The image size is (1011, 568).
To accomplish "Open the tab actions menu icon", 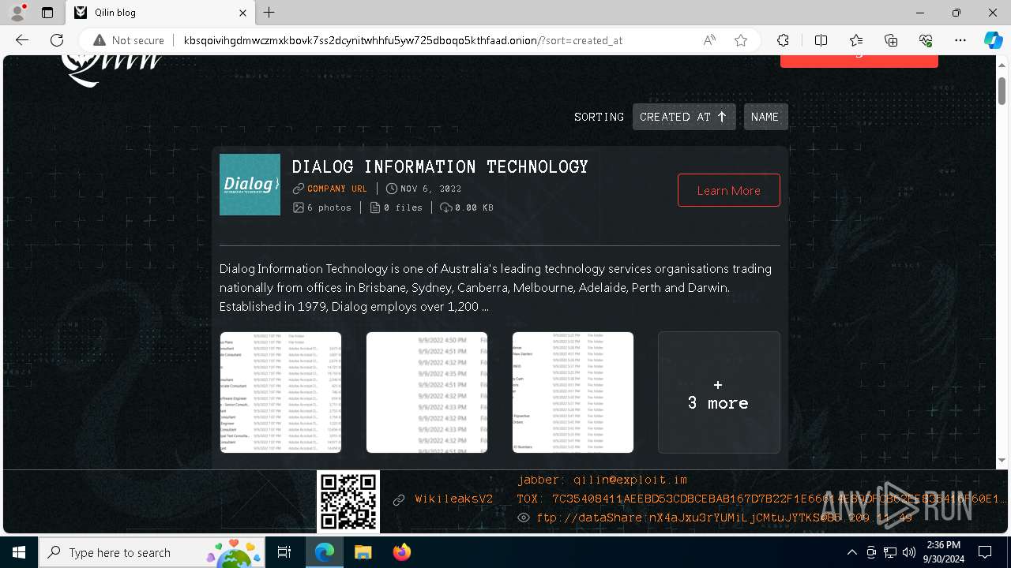I will coord(47,13).
